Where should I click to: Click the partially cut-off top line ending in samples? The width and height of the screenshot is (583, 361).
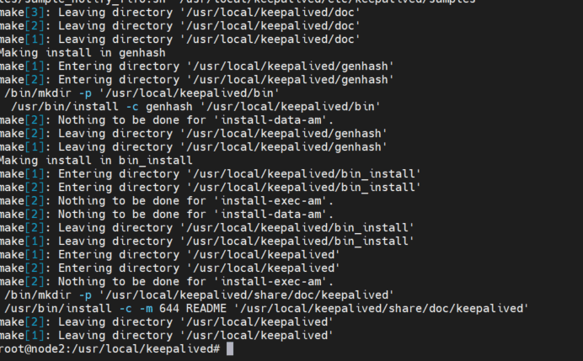pyautogui.click(x=238, y=2)
